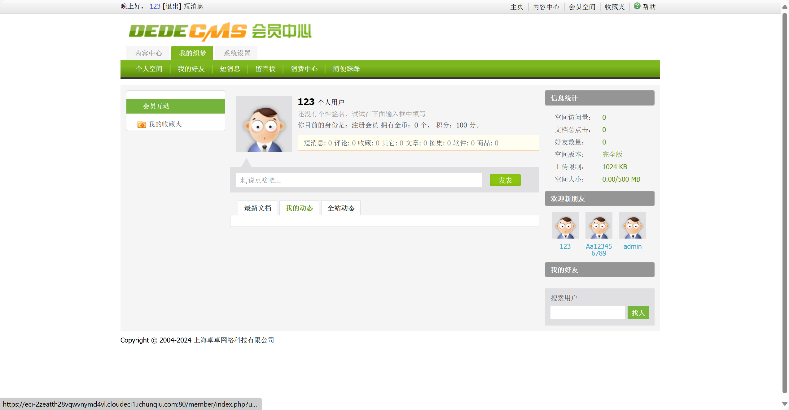Open 留言板 in the green navigation bar
This screenshot has width=789, height=410.
coord(265,69)
